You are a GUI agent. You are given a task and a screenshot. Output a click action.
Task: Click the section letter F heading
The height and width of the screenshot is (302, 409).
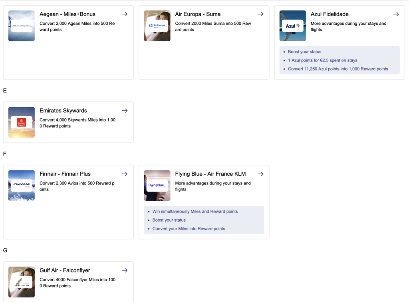coord(4,154)
